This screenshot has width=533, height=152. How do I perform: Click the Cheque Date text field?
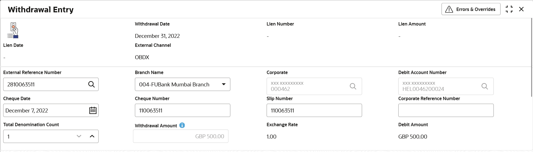coord(45,110)
